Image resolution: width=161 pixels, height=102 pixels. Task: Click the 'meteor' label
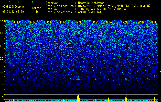coord(36,8)
